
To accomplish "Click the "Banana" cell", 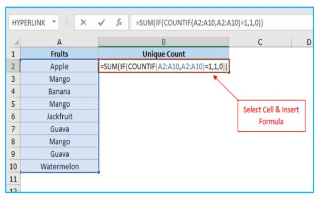I will (x=59, y=91).
